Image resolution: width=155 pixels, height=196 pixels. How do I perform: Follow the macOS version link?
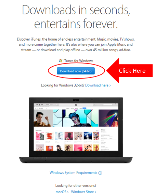click(62, 192)
